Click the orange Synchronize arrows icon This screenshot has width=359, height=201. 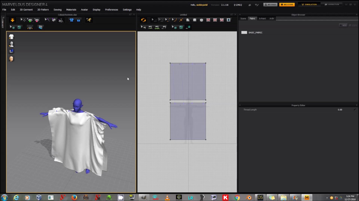143,20
